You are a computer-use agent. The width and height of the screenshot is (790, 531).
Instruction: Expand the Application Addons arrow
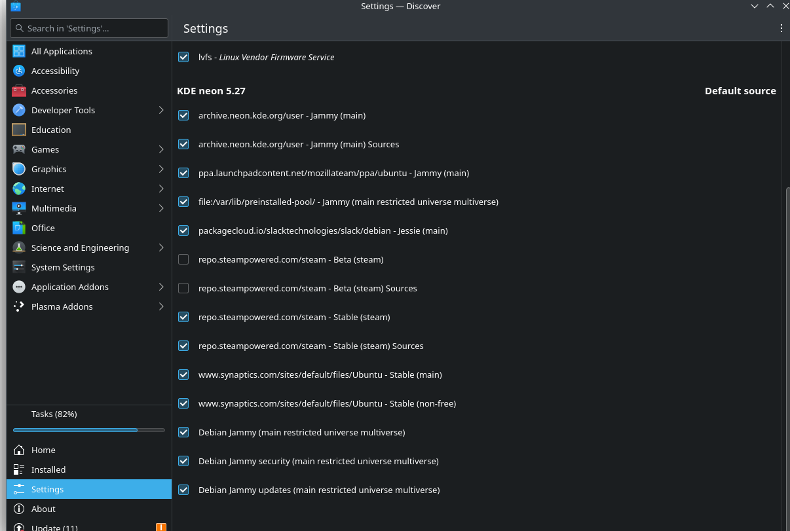(161, 287)
